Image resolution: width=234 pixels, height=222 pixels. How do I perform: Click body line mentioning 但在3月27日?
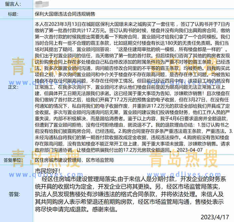click(132, 100)
